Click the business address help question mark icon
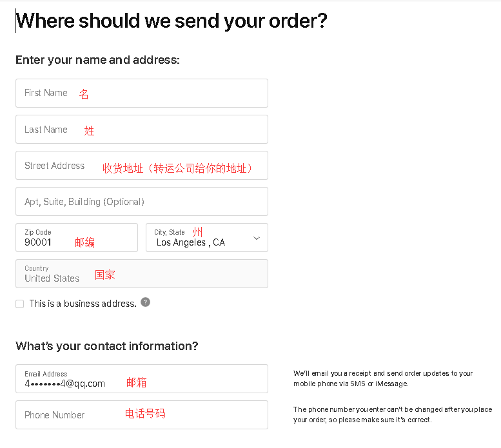The image size is (501, 448). tap(146, 302)
